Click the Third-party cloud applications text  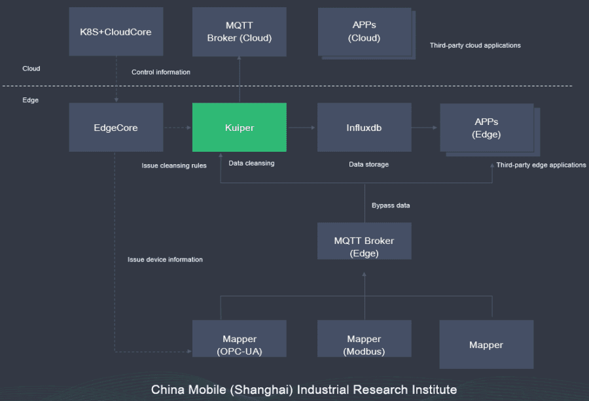coord(475,45)
